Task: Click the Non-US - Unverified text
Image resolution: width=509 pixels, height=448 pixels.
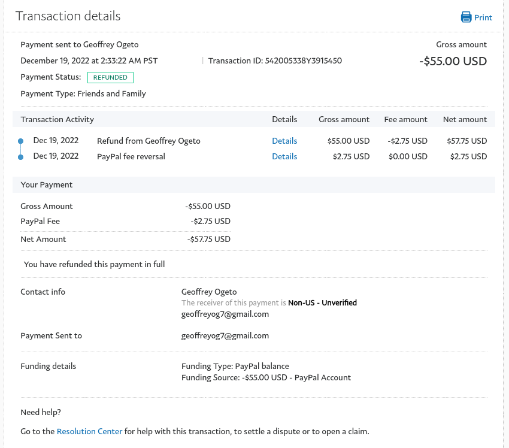Action: pyautogui.click(x=322, y=302)
